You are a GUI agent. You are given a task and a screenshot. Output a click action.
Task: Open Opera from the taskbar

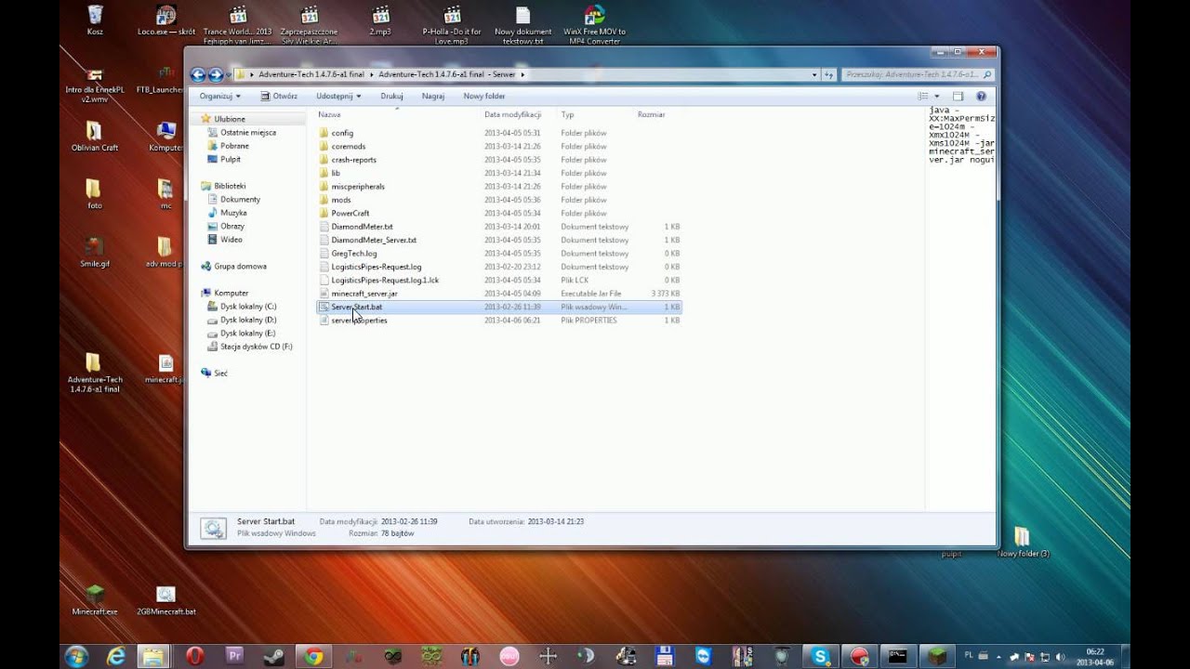tap(195, 656)
